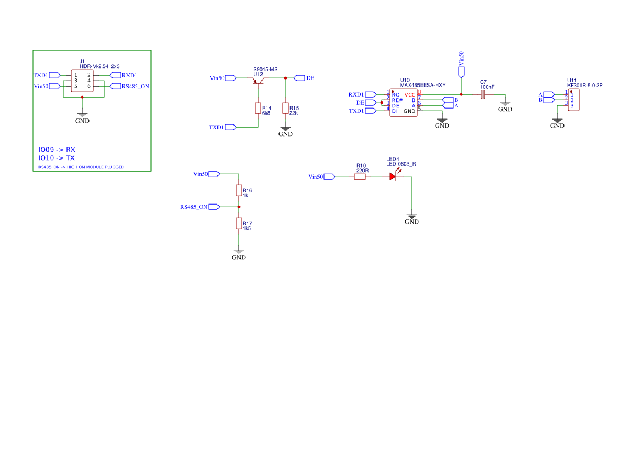Click the VCC pin label inside U10
This screenshot has width=642, height=454.
coord(410,95)
